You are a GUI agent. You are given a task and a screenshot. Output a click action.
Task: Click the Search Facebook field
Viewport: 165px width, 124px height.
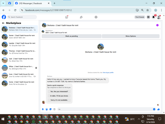coord(22,17)
